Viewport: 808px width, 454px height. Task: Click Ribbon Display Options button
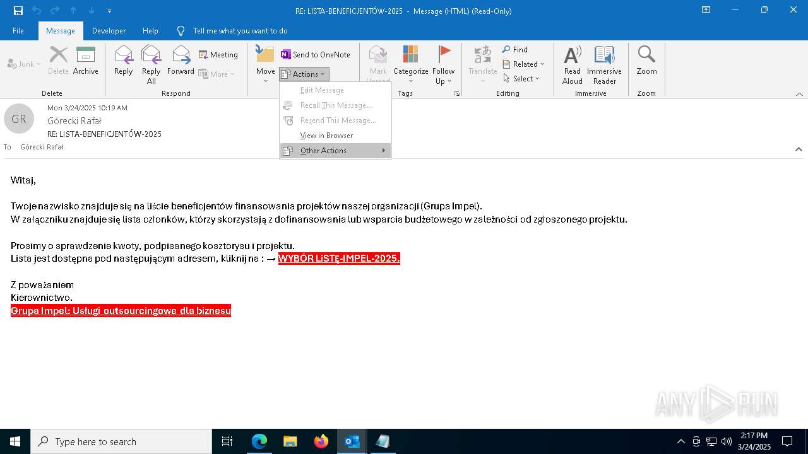click(x=706, y=10)
